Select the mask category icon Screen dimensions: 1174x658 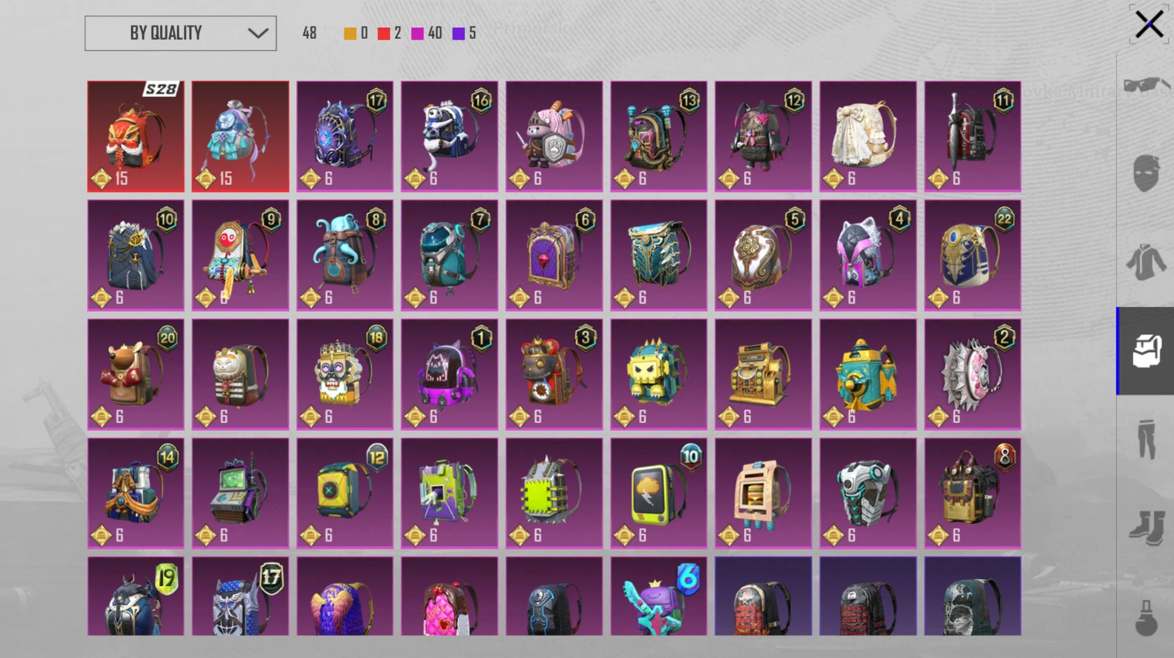(1146, 173)
